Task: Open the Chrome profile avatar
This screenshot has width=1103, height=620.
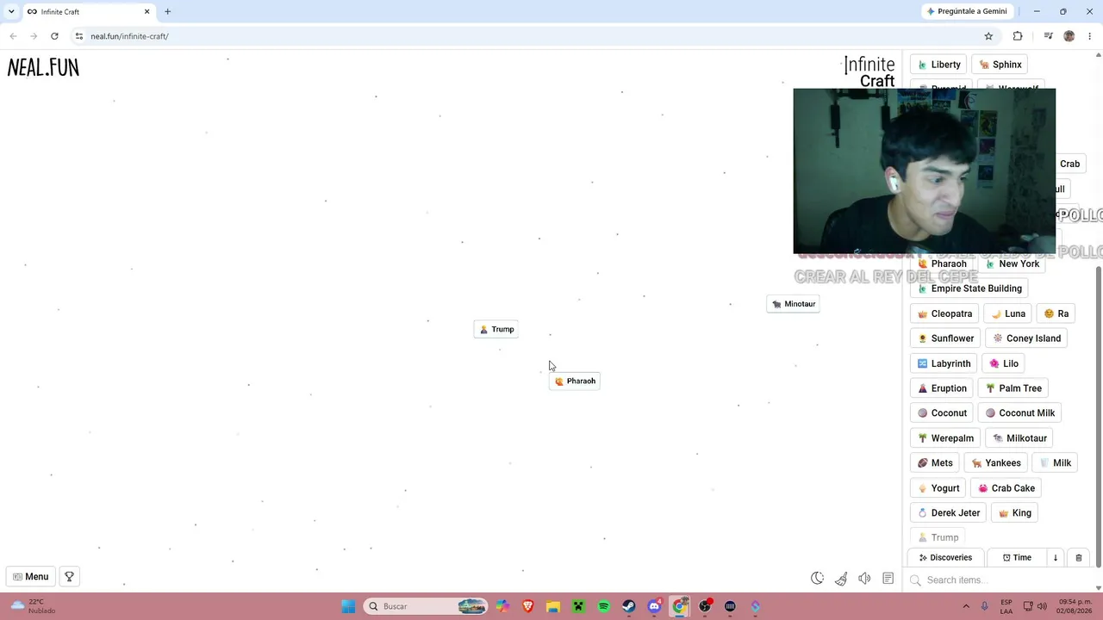Action: pos(1069,36)
